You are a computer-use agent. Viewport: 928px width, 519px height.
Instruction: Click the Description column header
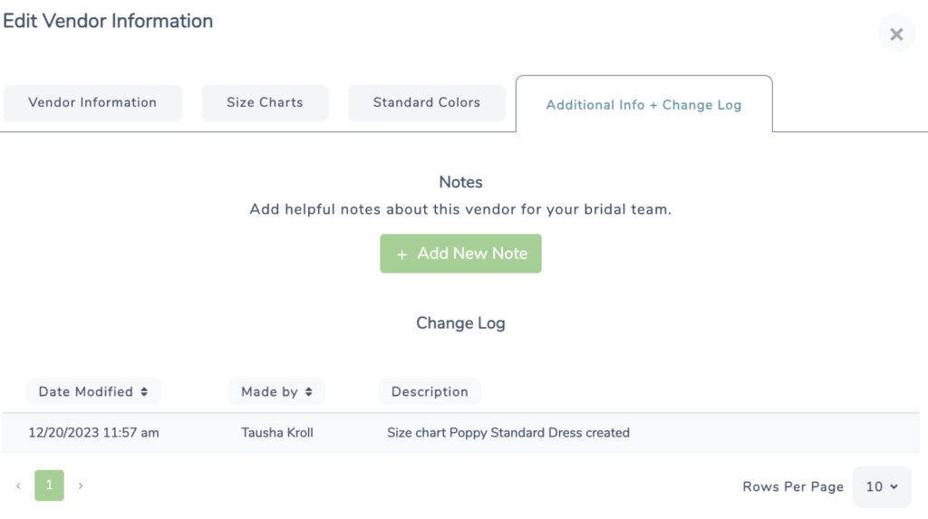pyautogui.click(x=430, y=392)
